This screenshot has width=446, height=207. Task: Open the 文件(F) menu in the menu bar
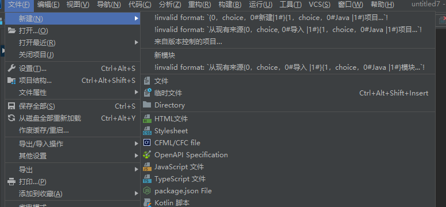point(19,5)
